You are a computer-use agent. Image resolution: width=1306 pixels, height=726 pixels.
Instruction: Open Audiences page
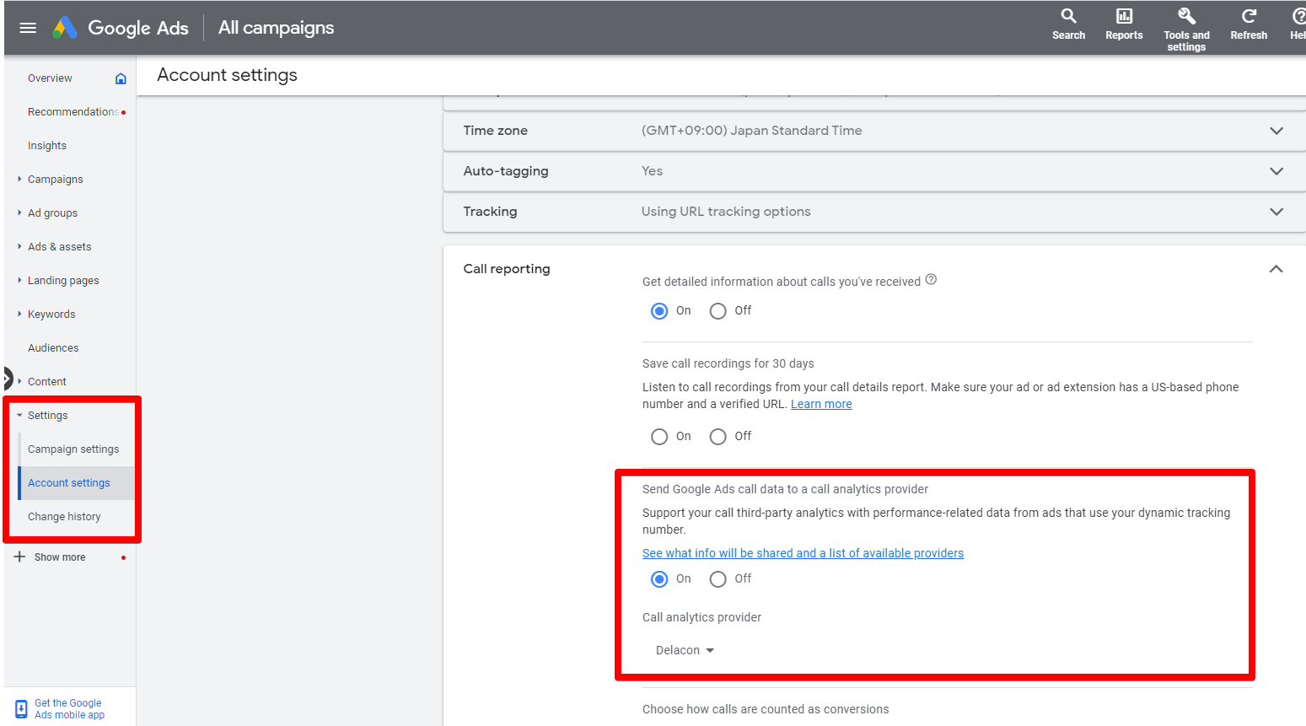(53, 348)
